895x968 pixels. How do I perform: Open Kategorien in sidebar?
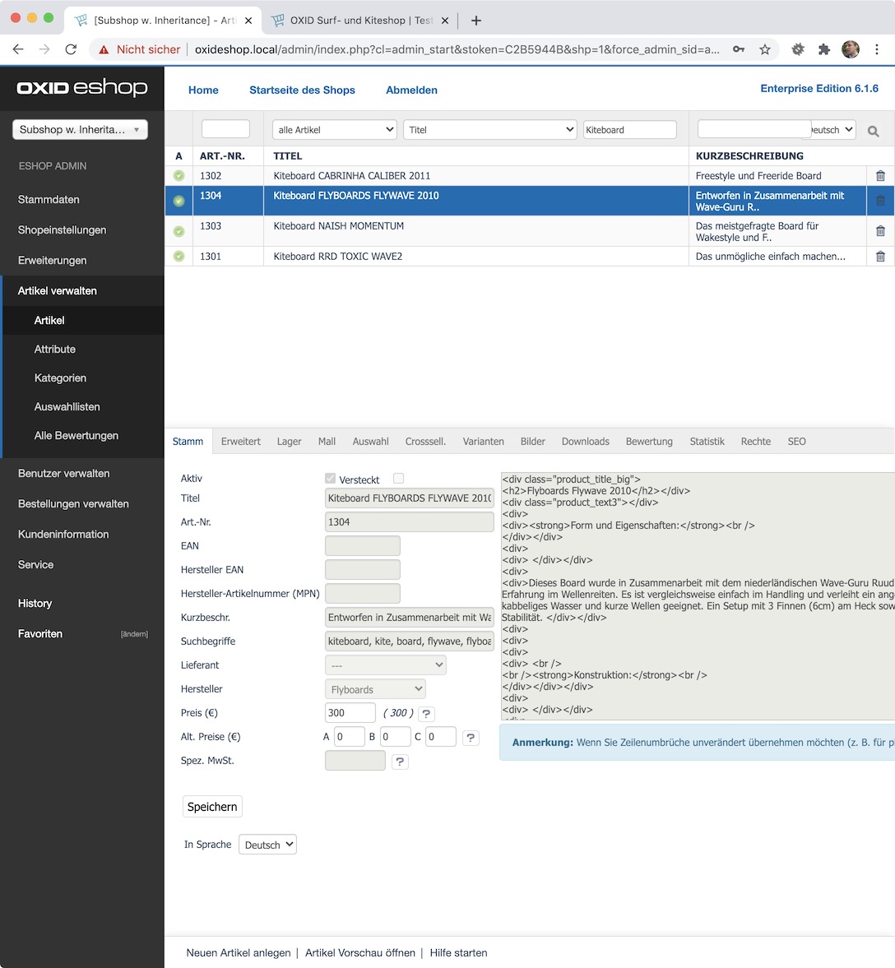click(60, 377)
